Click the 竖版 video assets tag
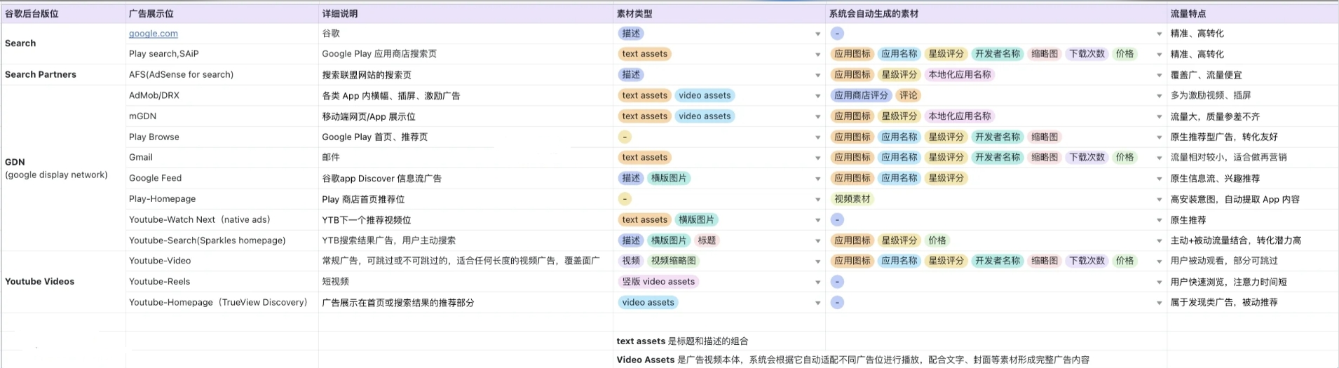Image resolution: width=1339 pixels, height=368 pixels. (x=658, y=282)
